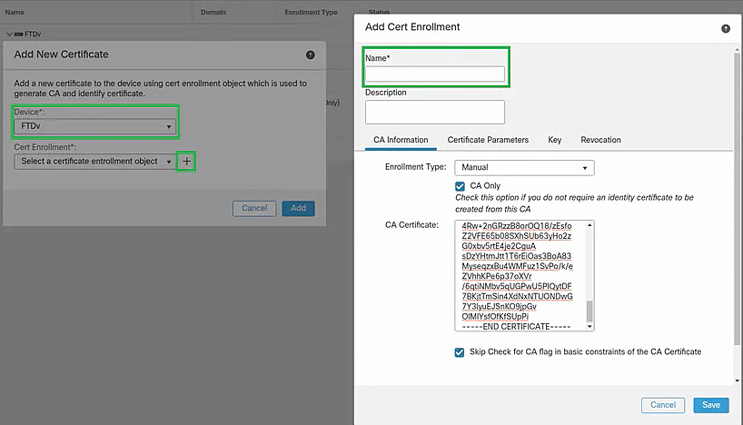The width and height of the screenshot is (743, 425).
Task: Switch to the CA Information tab
Action: click(x=401, y=140)
